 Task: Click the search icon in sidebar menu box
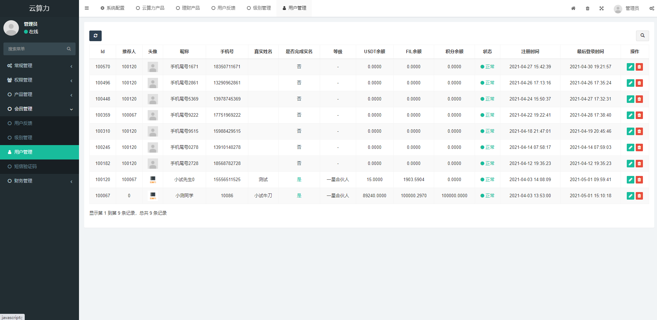tap(69, 49)
